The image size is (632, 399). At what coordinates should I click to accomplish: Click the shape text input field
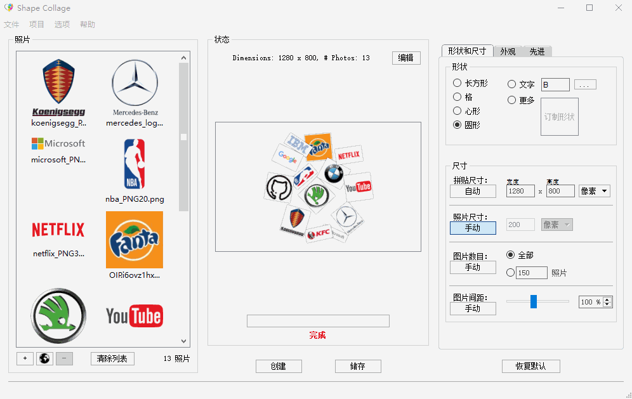point(555,84)
